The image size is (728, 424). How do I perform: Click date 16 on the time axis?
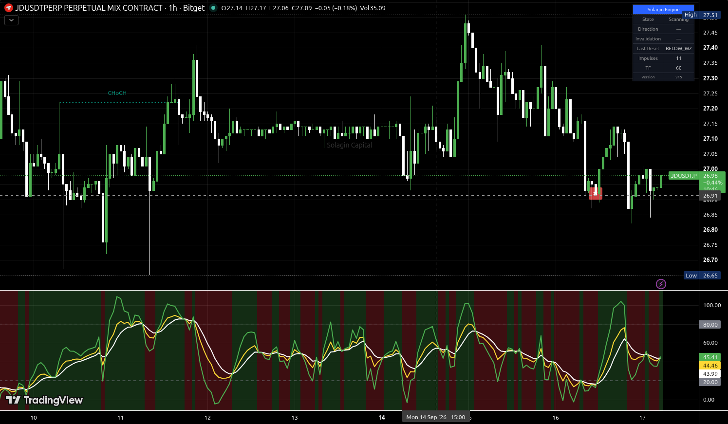coord(556,418)
